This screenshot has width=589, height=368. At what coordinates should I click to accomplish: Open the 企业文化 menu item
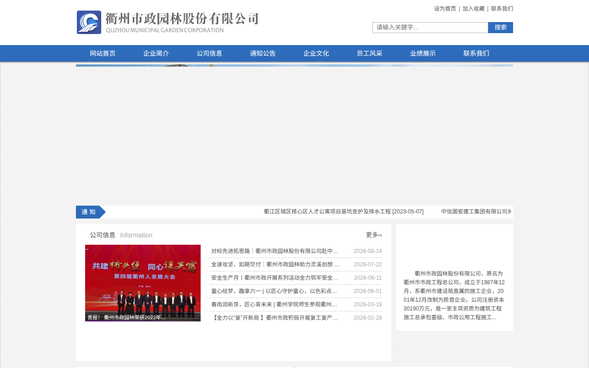[316, 53]
